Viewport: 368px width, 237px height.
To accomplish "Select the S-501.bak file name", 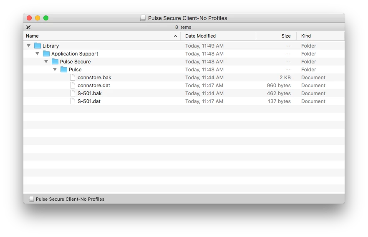I will click(x=89, y=93).
